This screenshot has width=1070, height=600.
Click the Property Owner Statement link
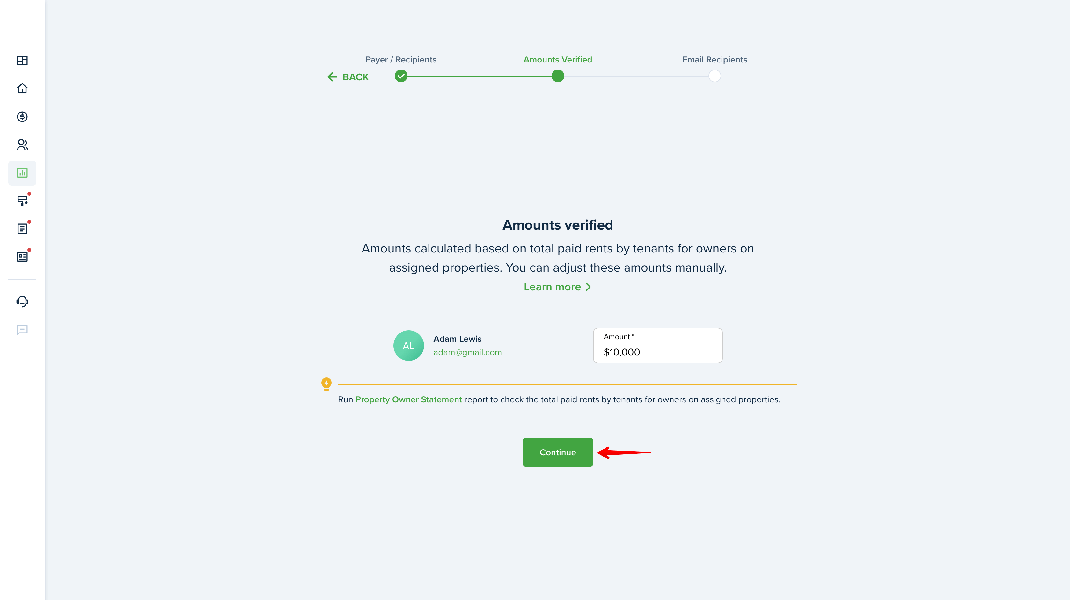(x=409, y=399)
